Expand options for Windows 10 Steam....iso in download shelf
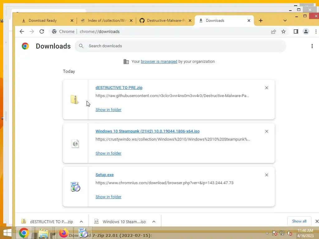This screenshot has height=239, width=319. tap(154, 222)
